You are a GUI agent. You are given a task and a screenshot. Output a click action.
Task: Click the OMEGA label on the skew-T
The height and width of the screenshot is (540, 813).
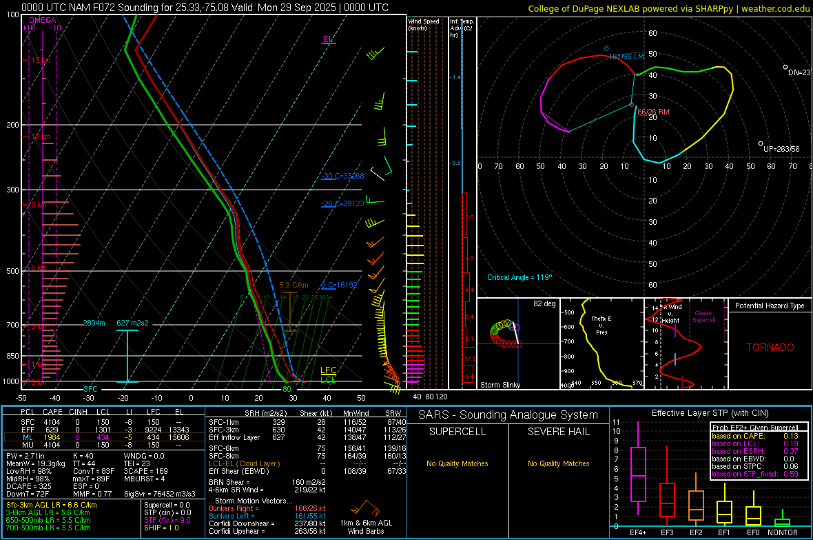tap(42, 20)
